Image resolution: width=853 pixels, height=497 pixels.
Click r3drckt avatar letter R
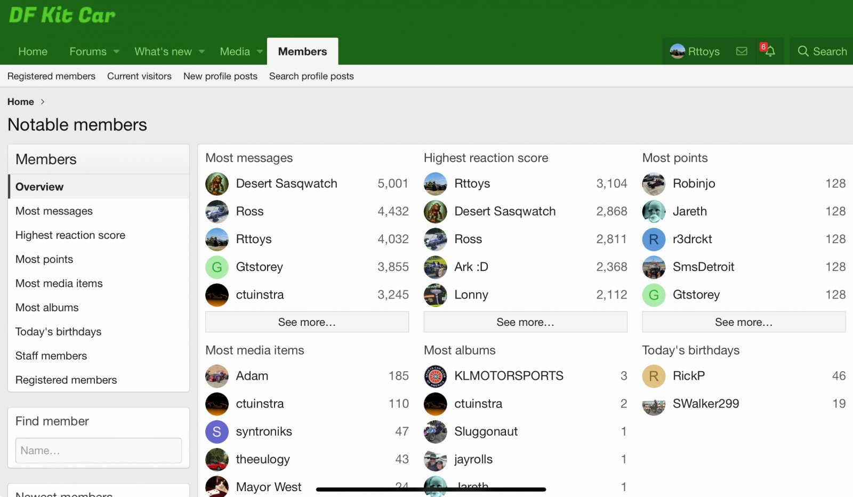click(654, 239)
